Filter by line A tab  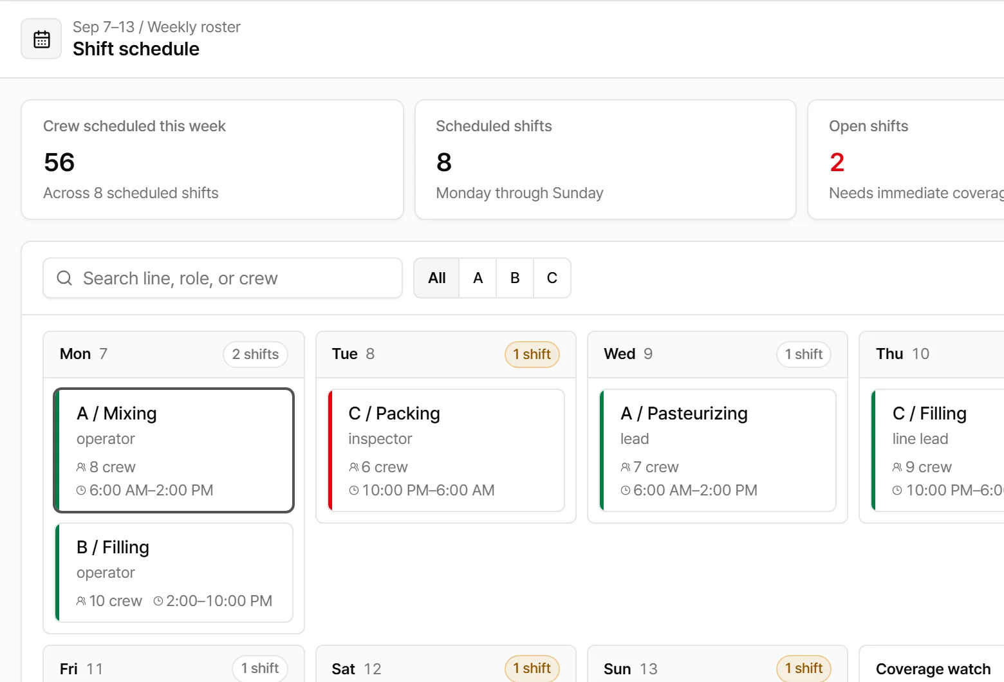(478, 278)
